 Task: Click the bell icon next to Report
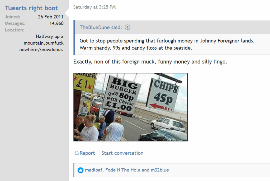pos(77,153)
